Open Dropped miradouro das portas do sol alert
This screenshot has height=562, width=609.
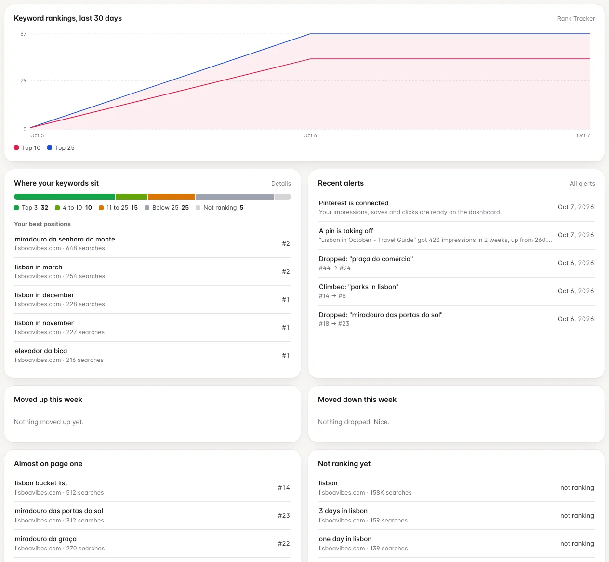coord(456,319)
